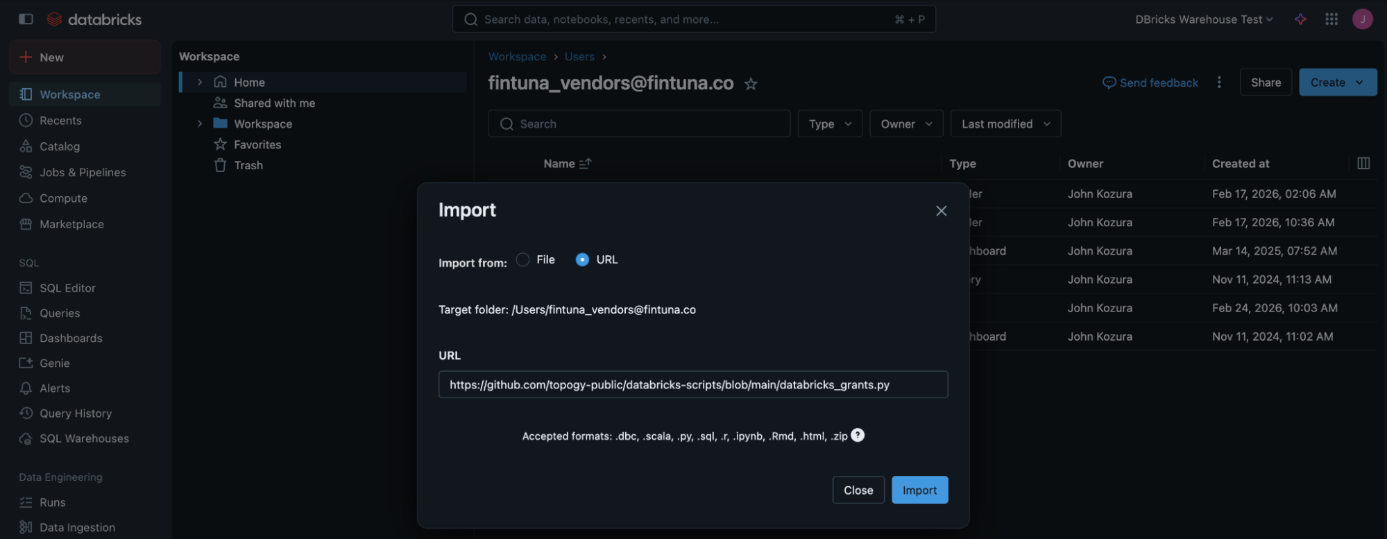The height and width of the screenshot is (539, 1387).
Task: Click the Import button in dialog
Action: [919, 490]
